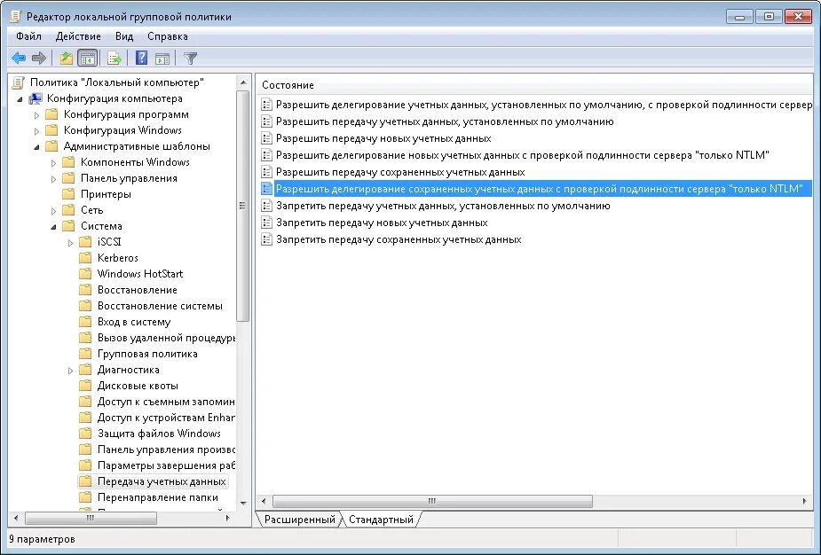The width and height of the screenshot is (821, 555).
Task: Select Запретить передачу учетных данных, установленных по умолчанию
Action: tap(443, 206)
